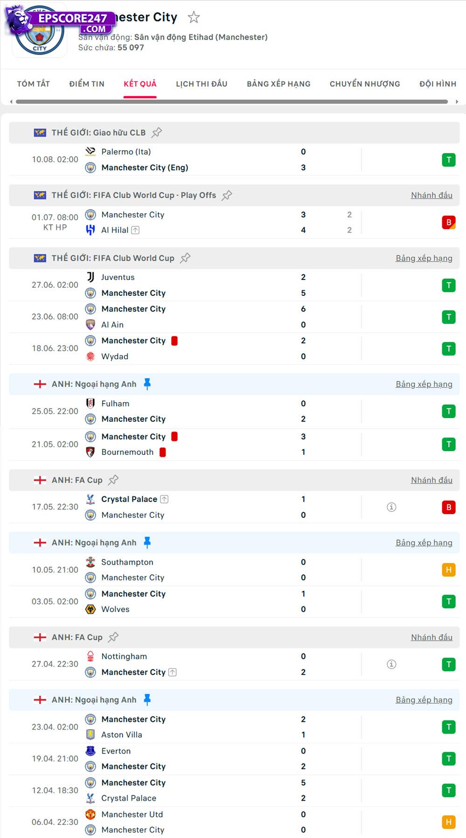This screenshot has height=838, width=466.
Task: Open match details via the info icon beside Crystal Palace
Action: (x=392, y=506)
